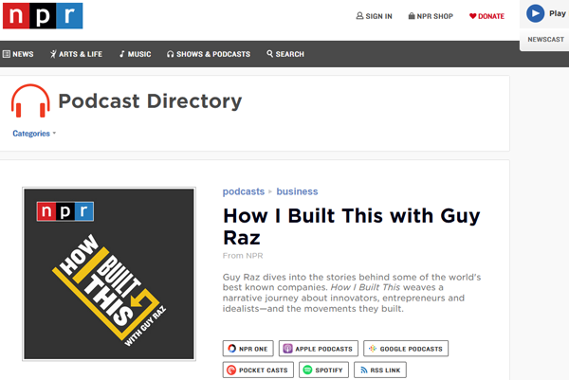The width and height of the screenshot is (569, 380).
Task: Click the Apple Podcasts purple icon
Action: (287, 349)
